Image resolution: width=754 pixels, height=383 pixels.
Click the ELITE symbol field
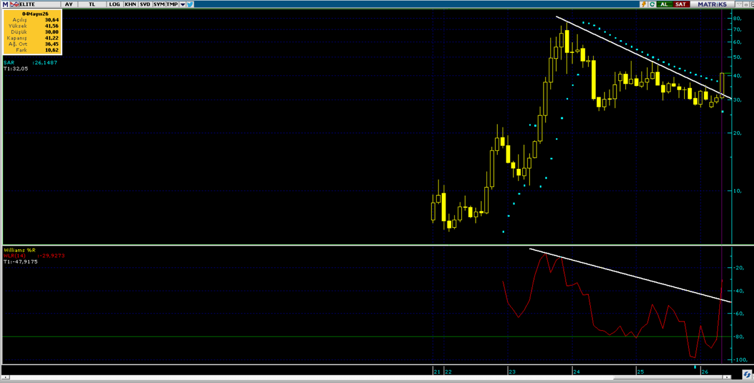40,4
